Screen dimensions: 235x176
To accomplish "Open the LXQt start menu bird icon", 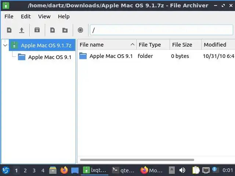I will 6,170.
